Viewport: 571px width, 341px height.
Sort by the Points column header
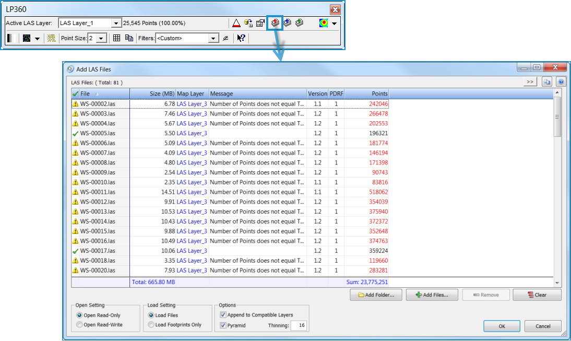coord(366,93)
